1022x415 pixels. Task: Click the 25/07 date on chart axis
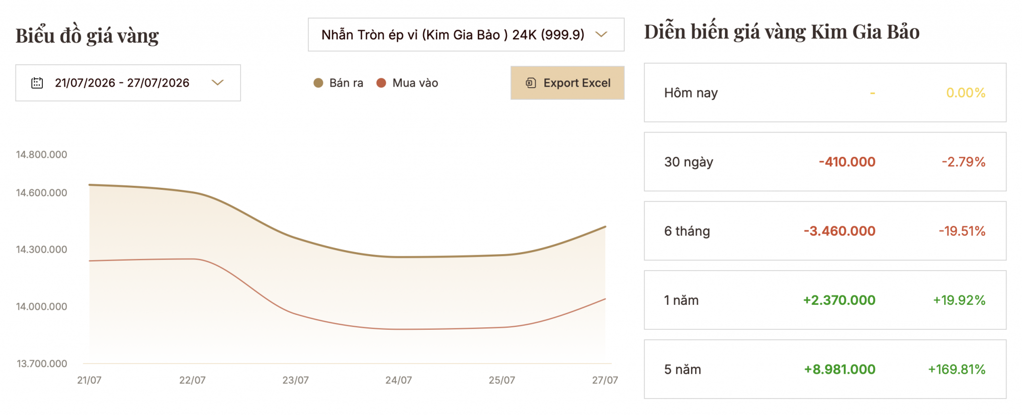point(502,380)
